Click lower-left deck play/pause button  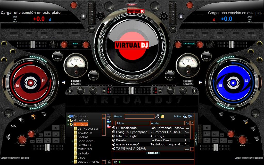tap(48, 134)
